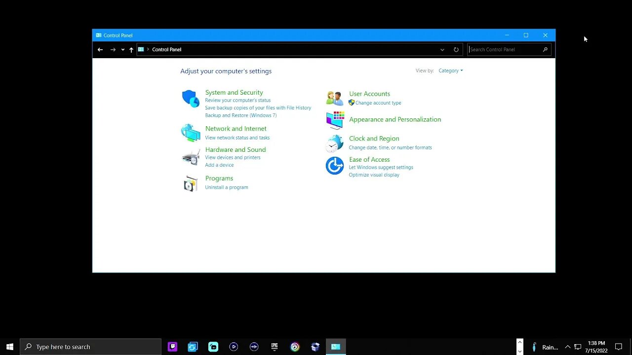This screenshot has height=355, width=632.
Task: Open the round play-button app in the taskbar
Action: click(234, 347)
